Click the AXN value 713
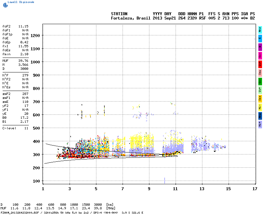 [x=226, y=18]
